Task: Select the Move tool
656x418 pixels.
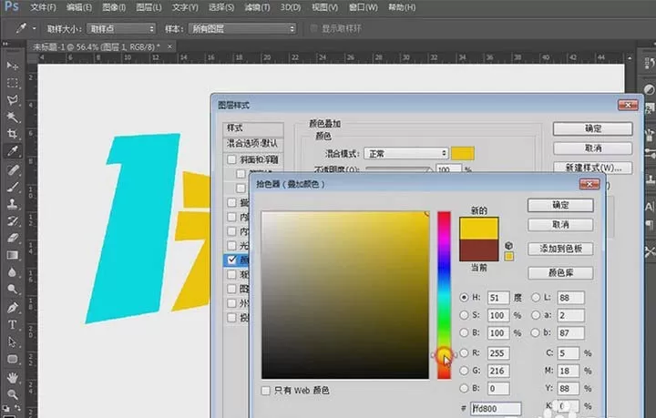Action: tap(13, 66)
